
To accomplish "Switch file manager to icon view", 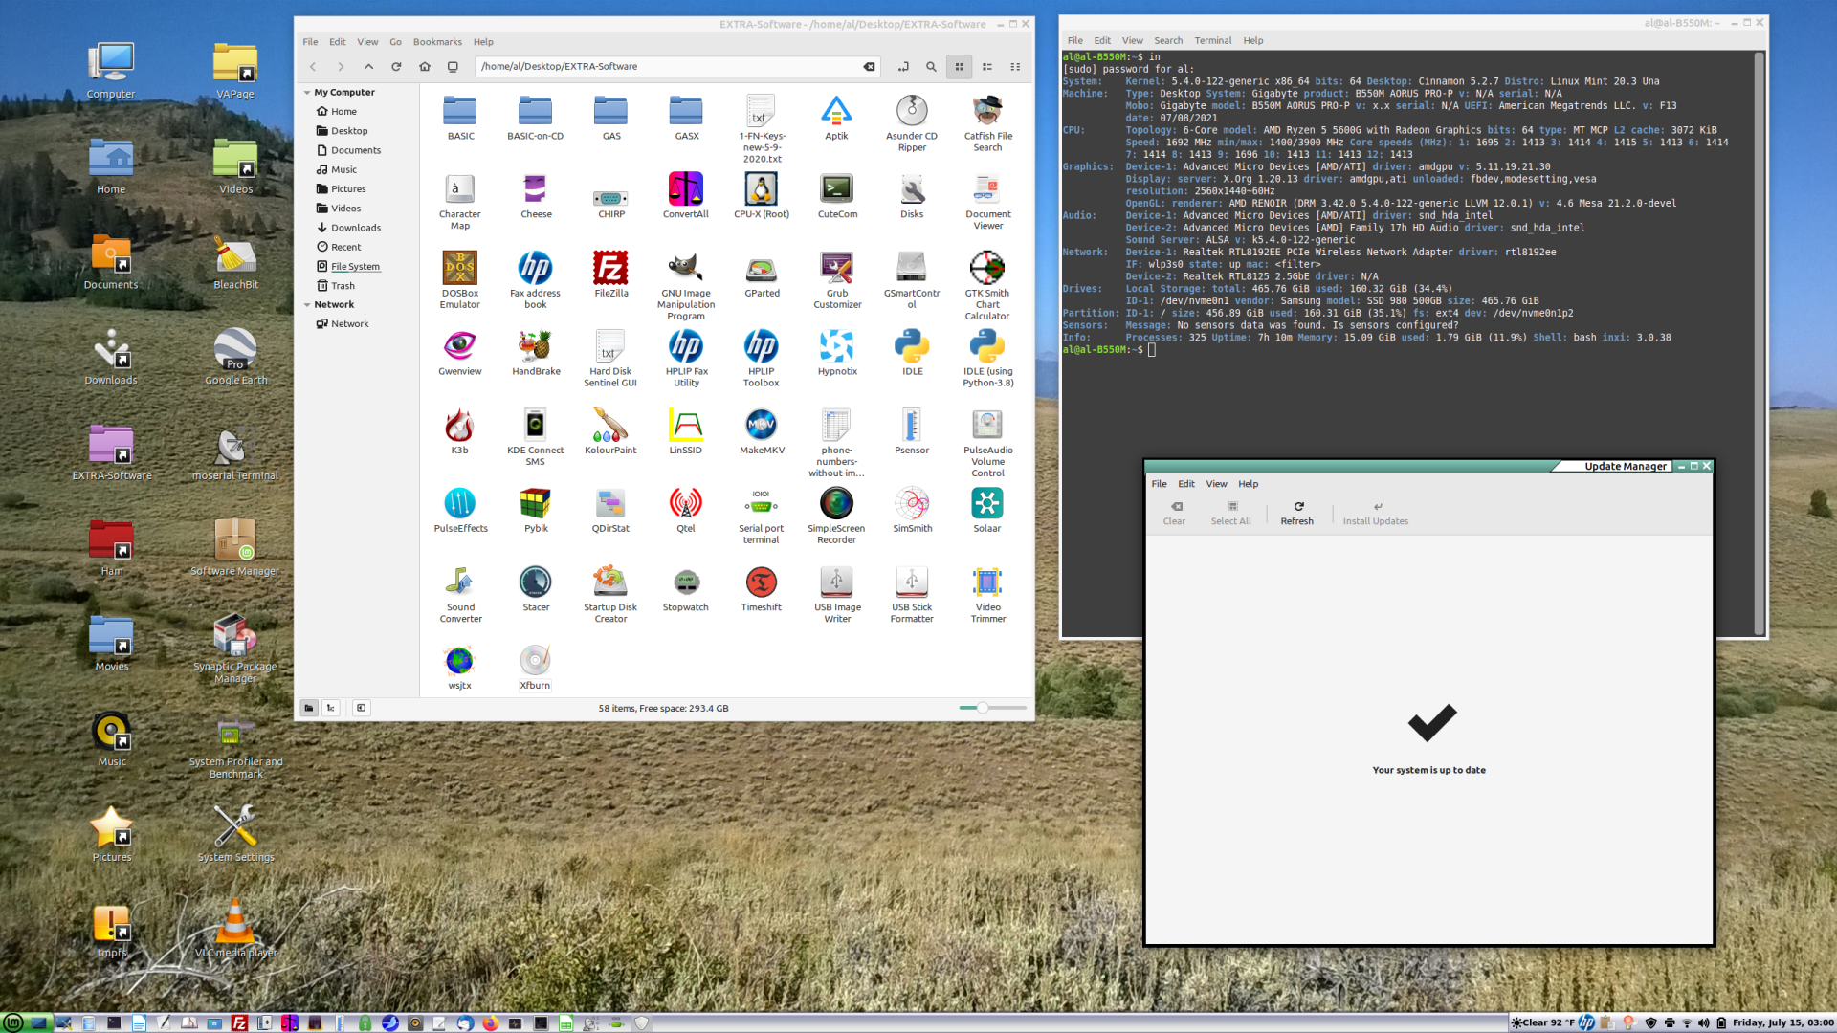I will pos(959,67).
